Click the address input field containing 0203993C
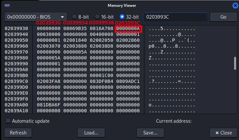Image resolution: width=239 pixels, height=140 pixels. click(175, 17)
